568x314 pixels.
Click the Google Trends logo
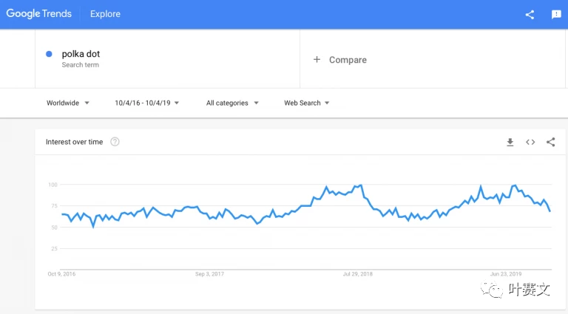pyautogui.click(x=38, y=14)
